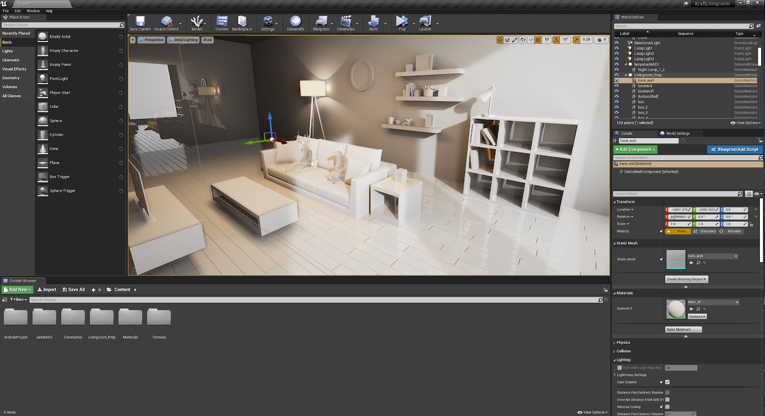765x416 pixels.
Task: Open the Modes toolbar icon
Action: pos(197,23)
